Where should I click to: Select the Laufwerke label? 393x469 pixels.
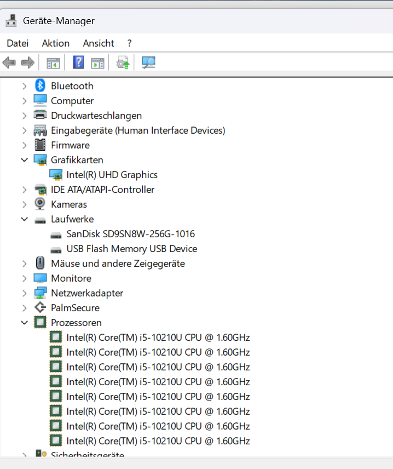[x=72, y=219]
